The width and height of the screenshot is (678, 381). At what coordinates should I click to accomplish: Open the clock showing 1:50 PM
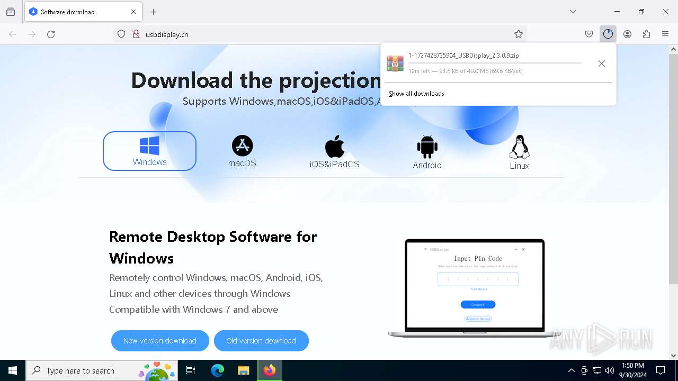coord(633,370)
